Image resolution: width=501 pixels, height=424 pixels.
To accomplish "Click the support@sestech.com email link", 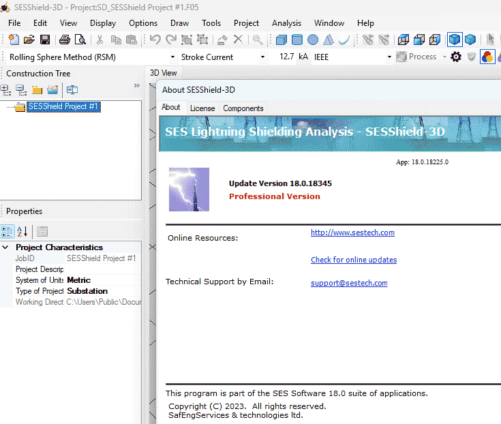I will 349,283.
